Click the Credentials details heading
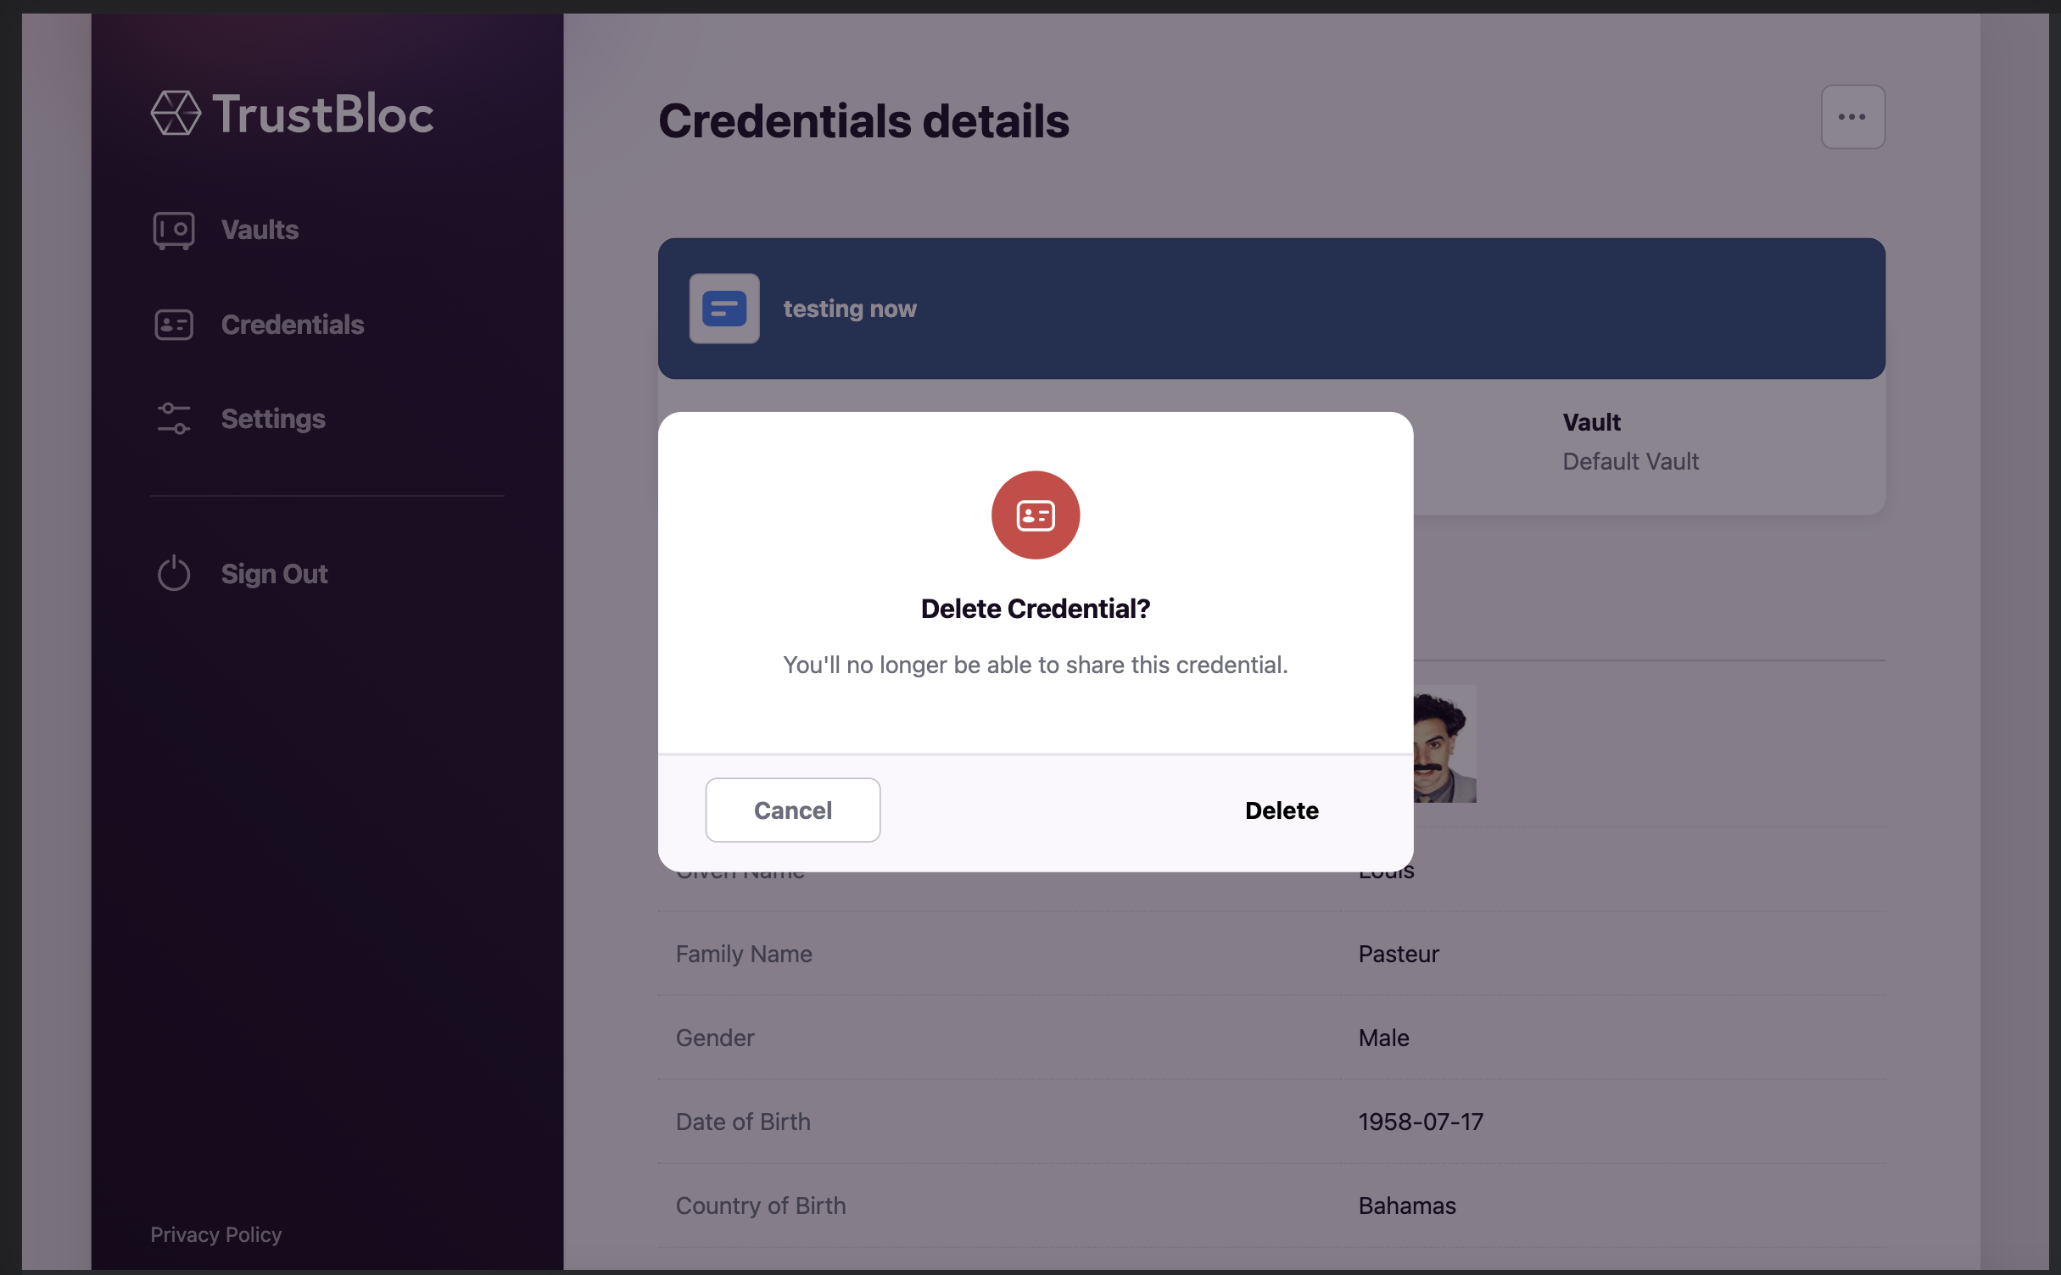This screenshot has height=1275, width=2061. coord(863,120)
